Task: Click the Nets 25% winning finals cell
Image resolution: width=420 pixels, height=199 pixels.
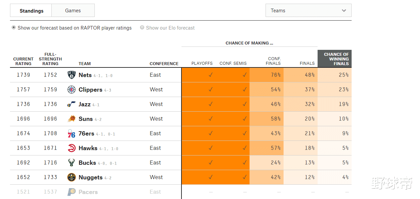Action: [x=335, y=75]
